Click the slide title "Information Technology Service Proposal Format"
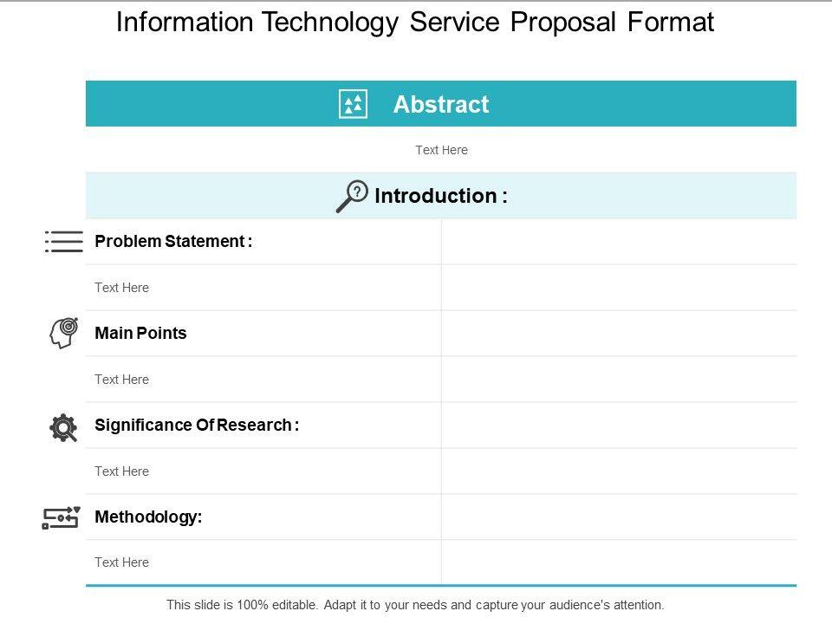 [415, 23]
